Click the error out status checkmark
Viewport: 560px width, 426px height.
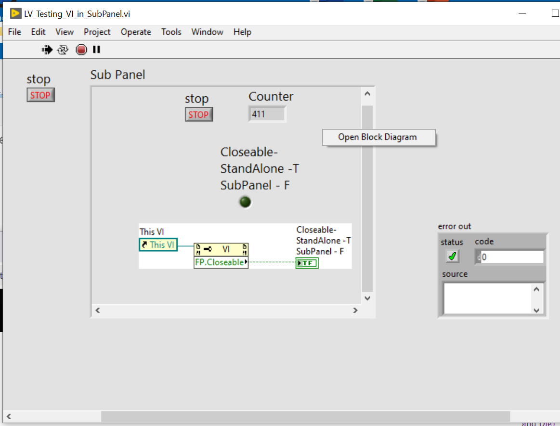tap(452, 257)
